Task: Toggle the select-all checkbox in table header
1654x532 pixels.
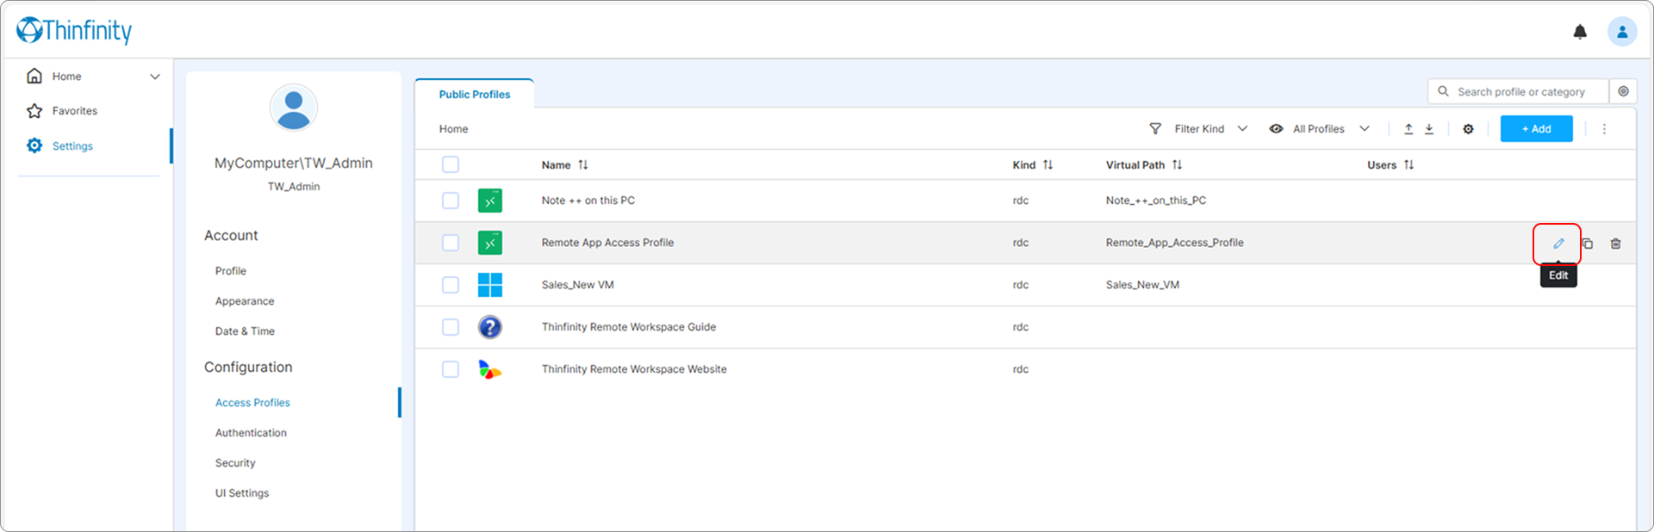Action: coord(451,164)
